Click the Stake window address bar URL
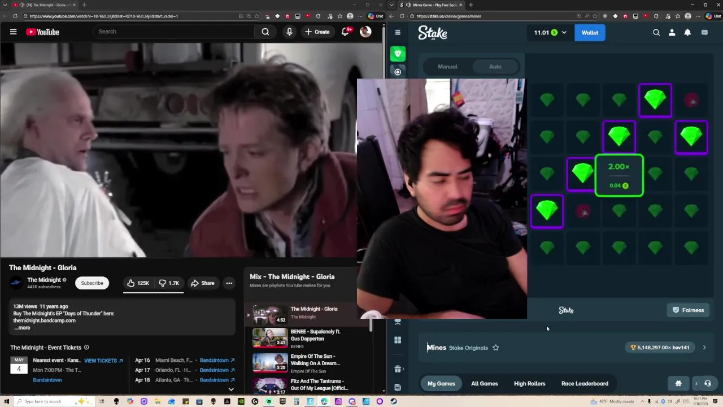Screen dimensions: 723x407 pyautogui.click(x=448, y=16)
